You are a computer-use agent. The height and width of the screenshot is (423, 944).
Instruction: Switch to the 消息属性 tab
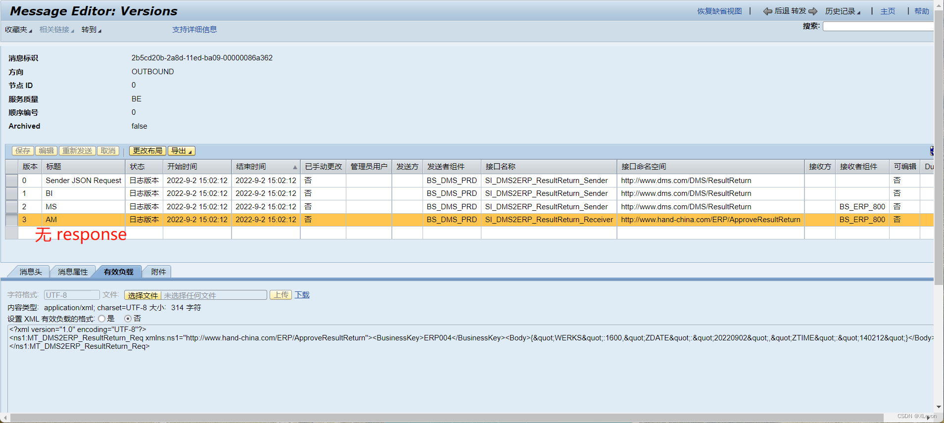point(72,272)
